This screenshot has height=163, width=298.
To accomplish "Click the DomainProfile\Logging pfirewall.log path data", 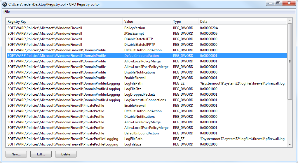I will pos(242,83).
